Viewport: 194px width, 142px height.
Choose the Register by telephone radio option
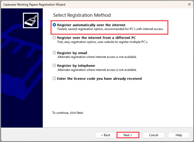point(54,65)
